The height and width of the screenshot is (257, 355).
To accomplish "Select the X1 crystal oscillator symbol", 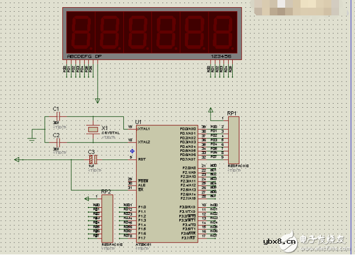I will click(92, 129).
